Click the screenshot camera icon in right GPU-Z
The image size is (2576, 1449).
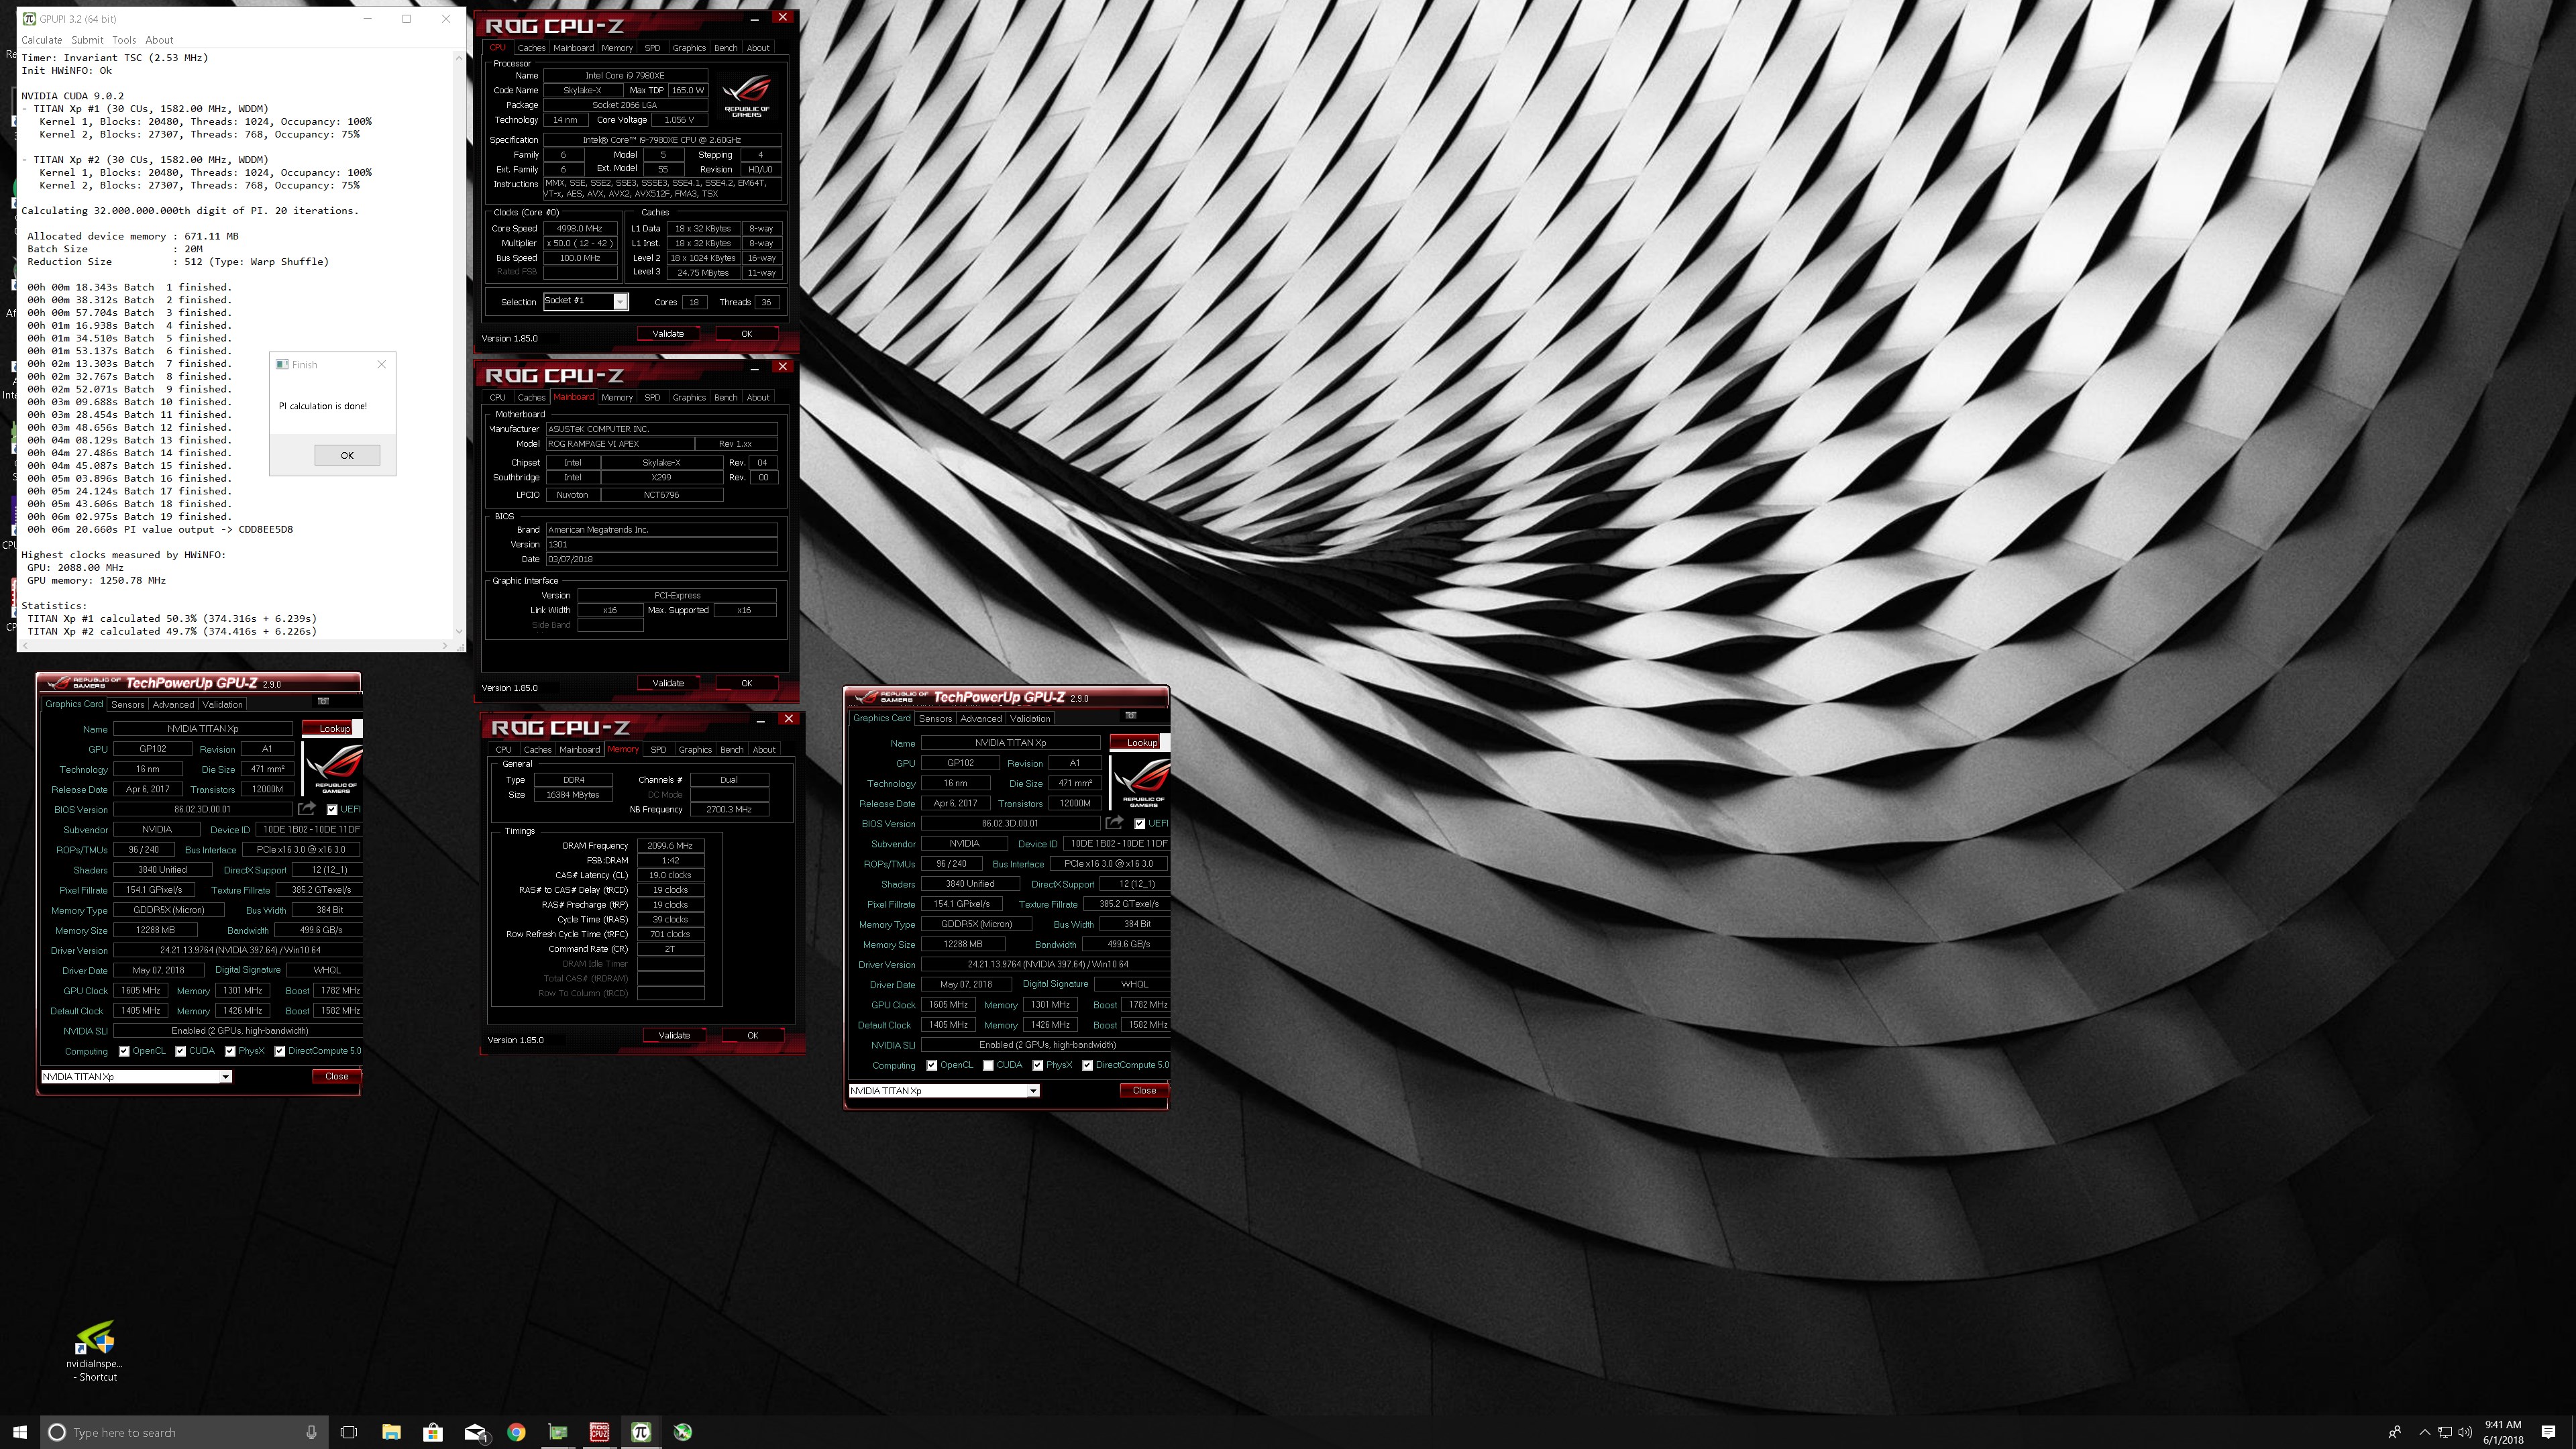tap(1131, 715)
